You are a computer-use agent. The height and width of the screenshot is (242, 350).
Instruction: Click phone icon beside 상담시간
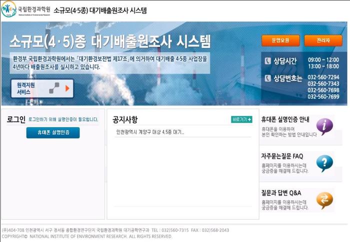click(267, 60)
